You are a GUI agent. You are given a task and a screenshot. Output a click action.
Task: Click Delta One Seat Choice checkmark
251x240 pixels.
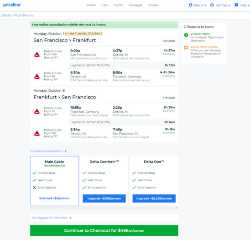[134, 180]
